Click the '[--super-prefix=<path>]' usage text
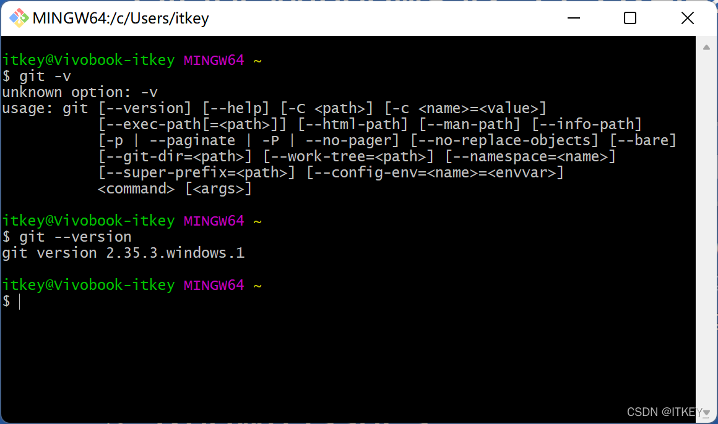The width and height of the screenshot is (718, 424). [197, 172]
